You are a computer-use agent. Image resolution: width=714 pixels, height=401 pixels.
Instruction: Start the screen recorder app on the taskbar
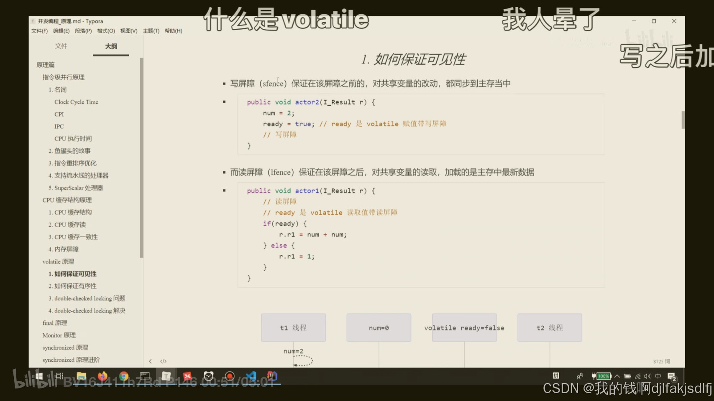230,376
